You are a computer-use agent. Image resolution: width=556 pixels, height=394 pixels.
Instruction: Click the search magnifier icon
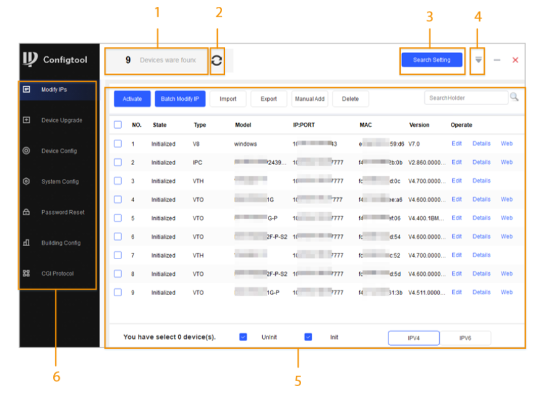pos(514,96)
